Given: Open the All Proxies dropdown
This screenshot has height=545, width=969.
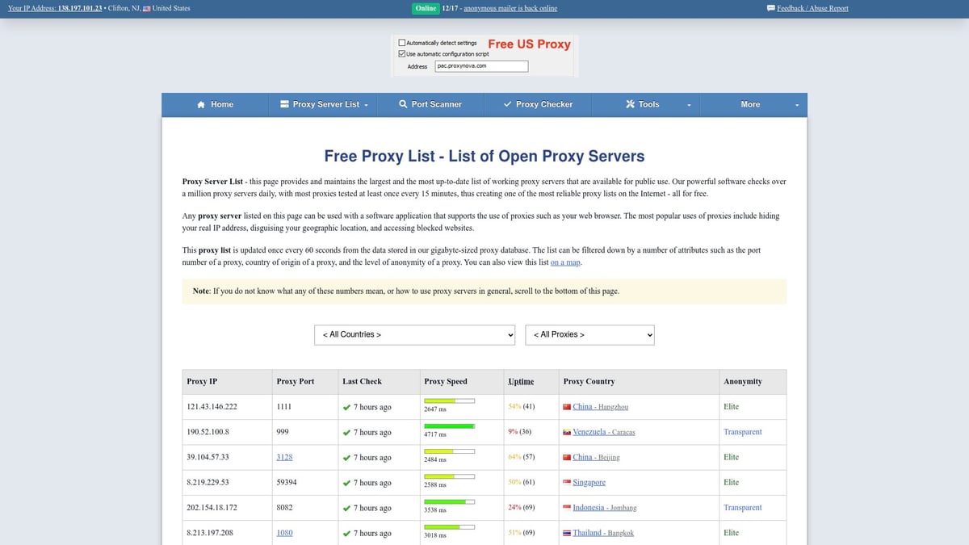Looking at the screenshot, I should (x=590, y=334).
